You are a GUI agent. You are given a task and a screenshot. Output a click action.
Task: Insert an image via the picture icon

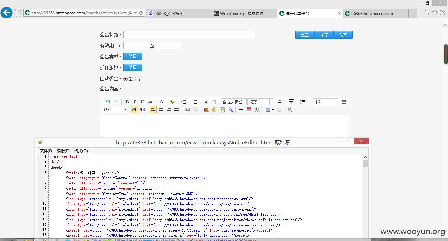click(x=206, y=110)
